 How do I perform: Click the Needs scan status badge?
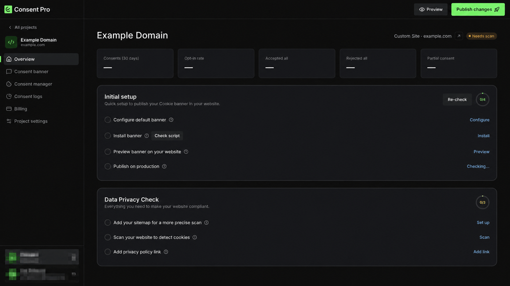pos(482,36)
